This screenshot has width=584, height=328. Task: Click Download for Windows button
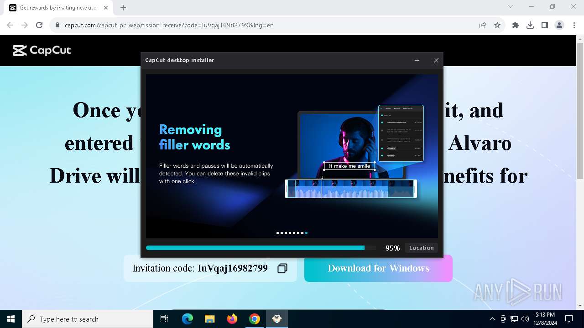point(378,268)
